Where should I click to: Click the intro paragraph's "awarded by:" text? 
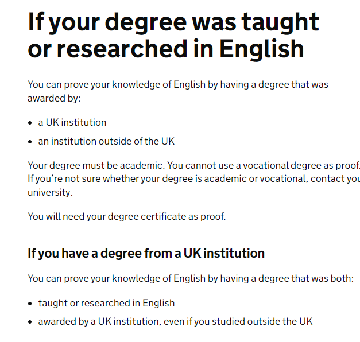tap(54, 98)
